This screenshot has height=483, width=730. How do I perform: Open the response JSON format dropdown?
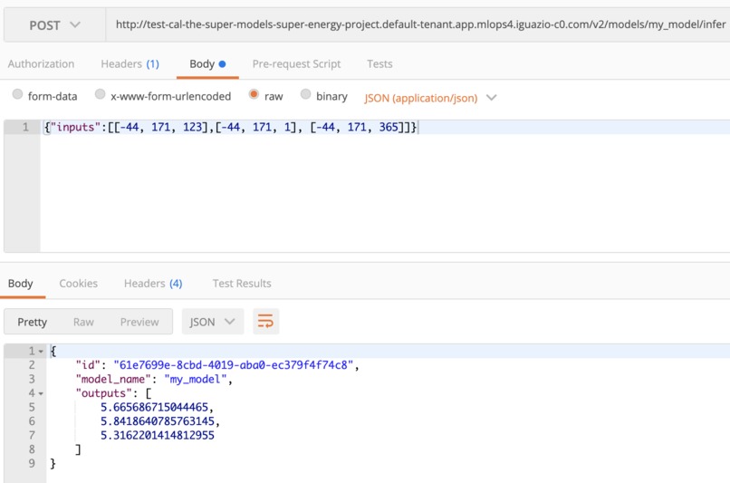point(212,322)
